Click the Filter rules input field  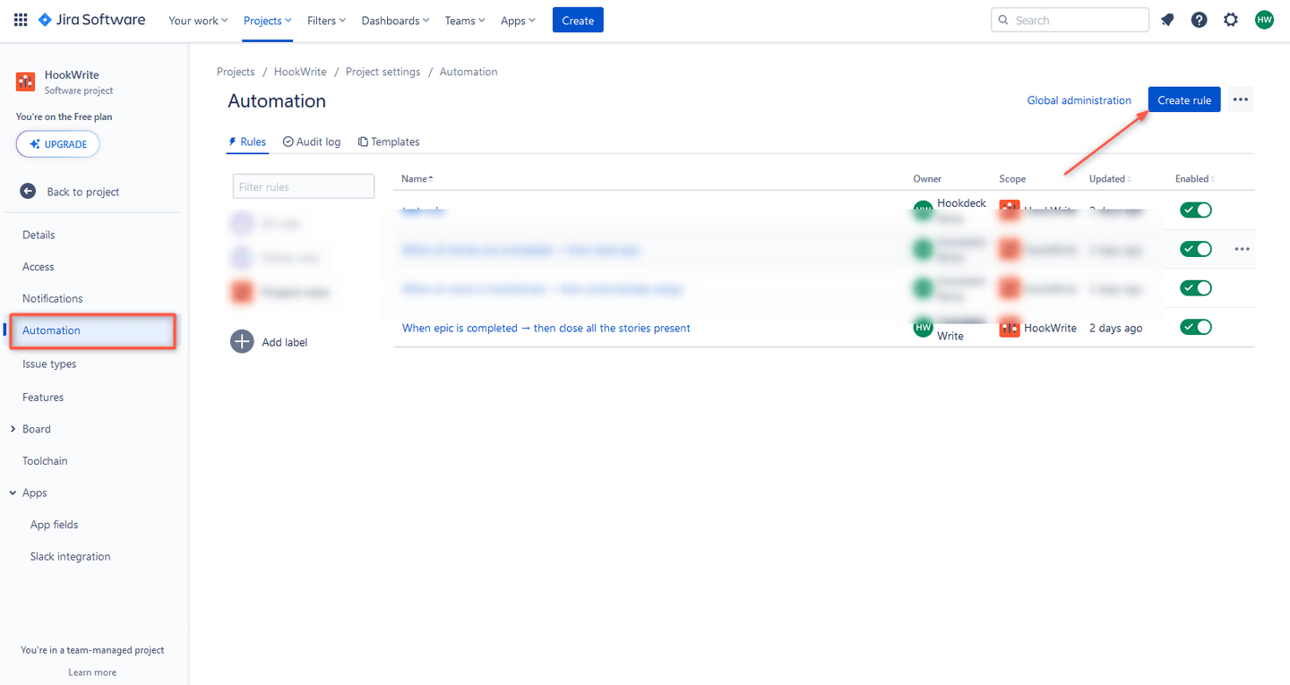pyautogui.click(x=303, y=185)
